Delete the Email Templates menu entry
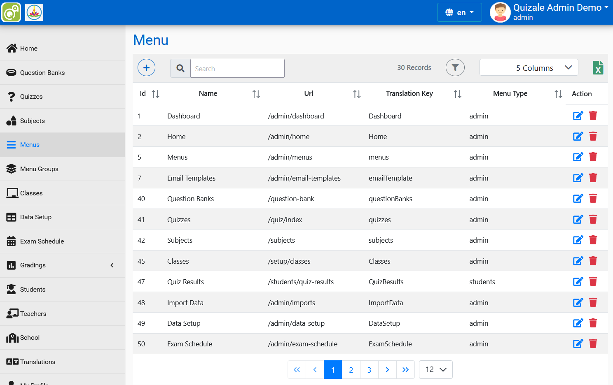 [593, 178]
